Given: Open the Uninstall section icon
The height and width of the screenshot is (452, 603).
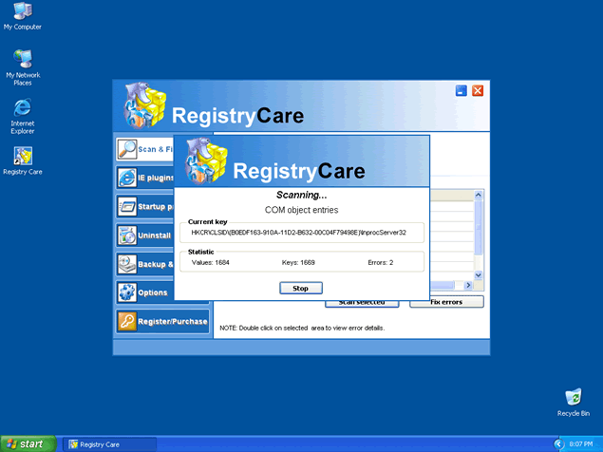Looking at the screenshot, I should pyautogui.click(x=127, y=235).
